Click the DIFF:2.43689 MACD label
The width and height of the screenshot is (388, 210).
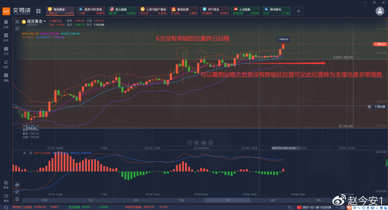(42, 153)
